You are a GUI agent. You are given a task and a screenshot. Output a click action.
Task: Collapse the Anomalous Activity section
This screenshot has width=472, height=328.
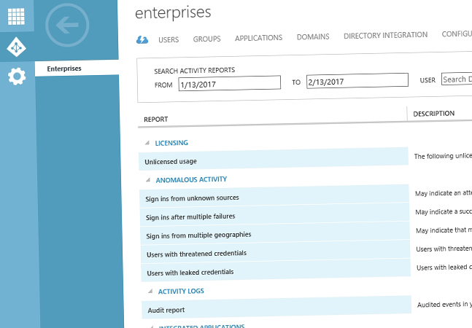click(148, 179)
